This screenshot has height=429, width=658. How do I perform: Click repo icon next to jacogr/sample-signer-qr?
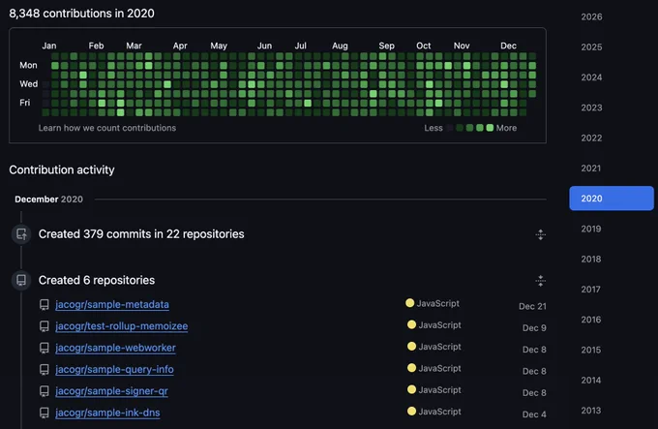(x=45, y=391)
